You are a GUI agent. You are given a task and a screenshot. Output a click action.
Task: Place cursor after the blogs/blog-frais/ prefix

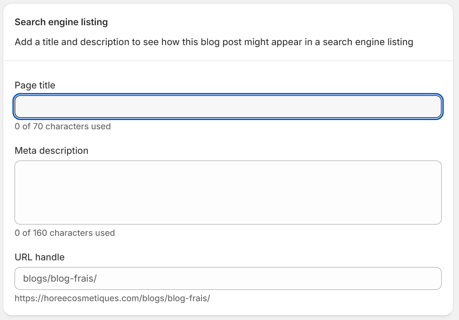248,278
